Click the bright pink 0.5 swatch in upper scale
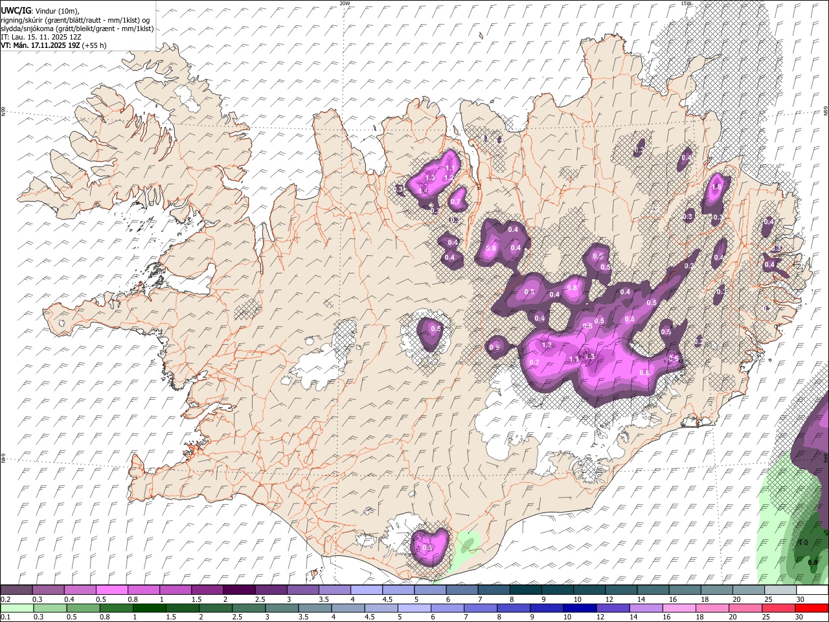Screen dimensions: 829x622 pos(111,590)
